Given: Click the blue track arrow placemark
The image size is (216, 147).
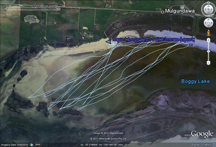Looking at the screenshot, I should (108, 42).
